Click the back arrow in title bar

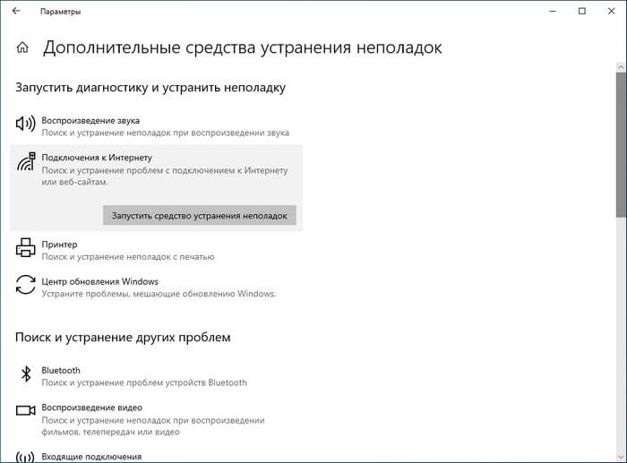click(x=16, y=12)
